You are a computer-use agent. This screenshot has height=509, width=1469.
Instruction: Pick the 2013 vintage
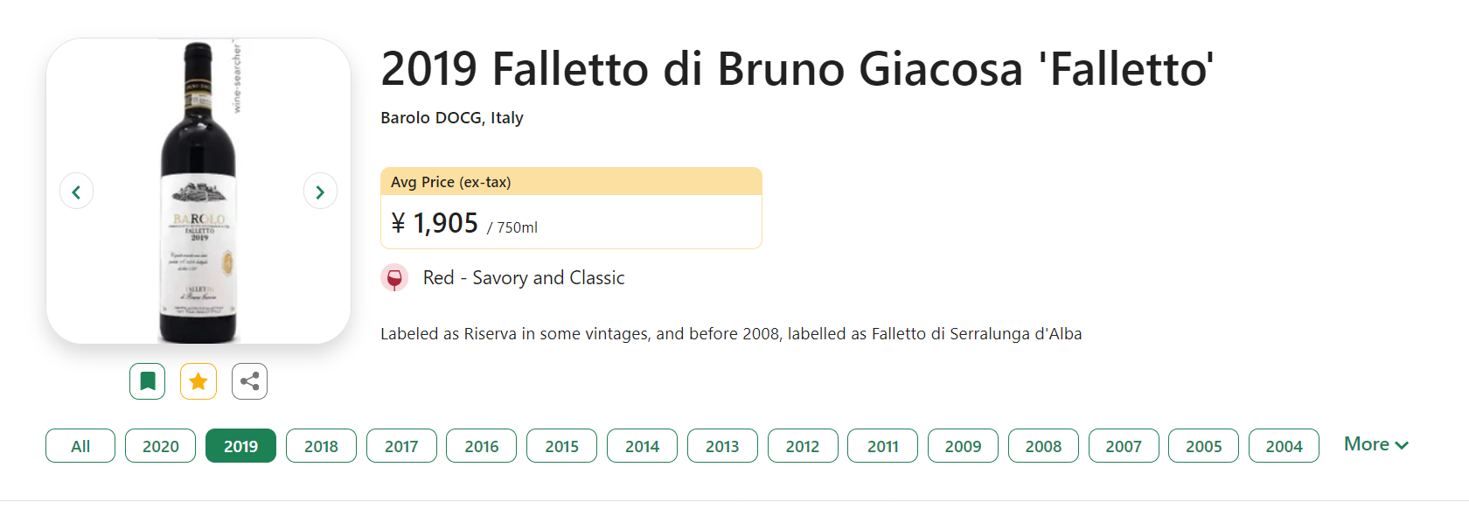pos(722,446)
